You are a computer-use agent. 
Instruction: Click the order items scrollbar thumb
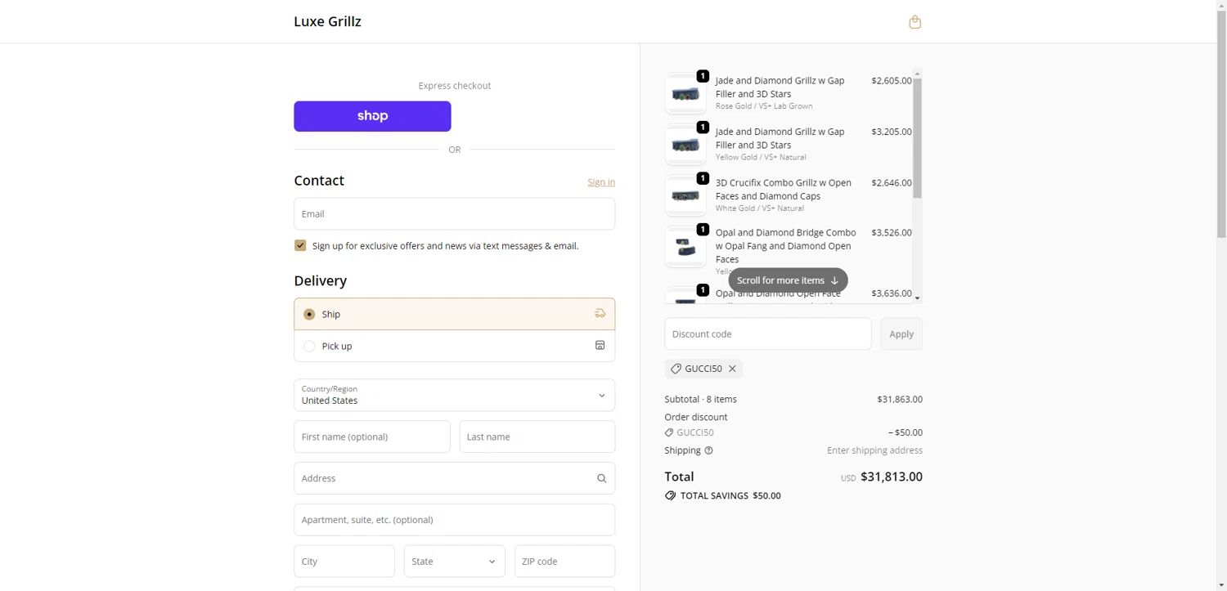coord(917,138)
